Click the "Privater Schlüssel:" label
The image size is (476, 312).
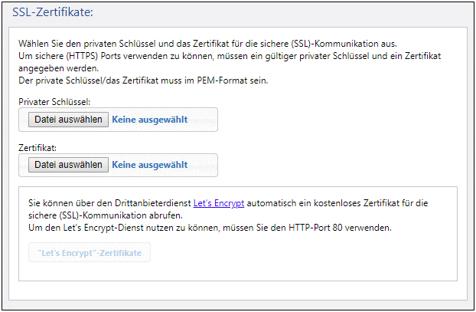point(54,102)
